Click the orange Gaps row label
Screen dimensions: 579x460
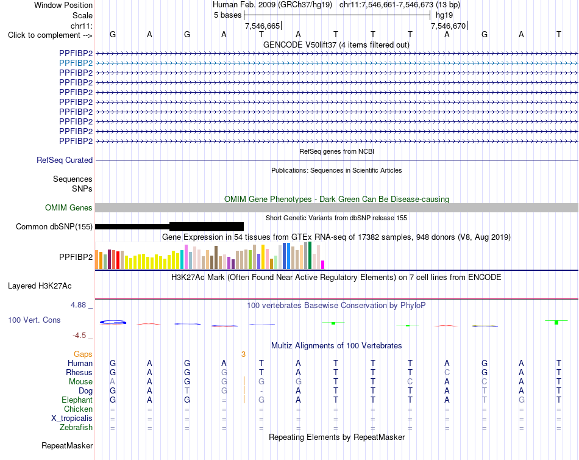click(83, 354)
